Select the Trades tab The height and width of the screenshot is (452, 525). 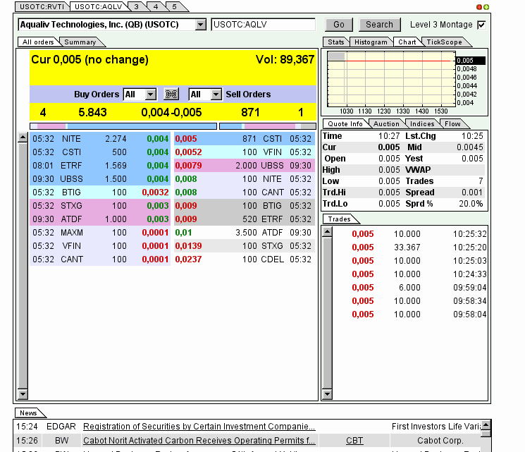pyautogui.click(x=339, y=219)
